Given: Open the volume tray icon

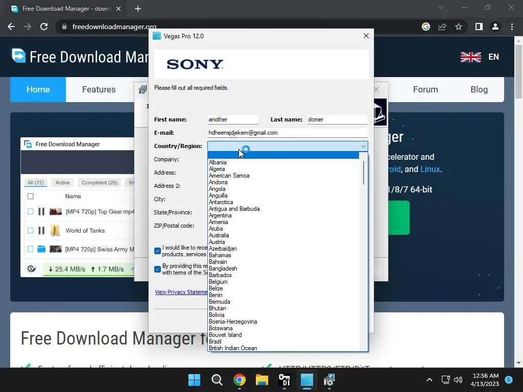Looking at the screenshot, I should (458, 380).
